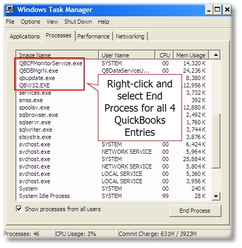Switch to the Applications tab

point(25,36)
